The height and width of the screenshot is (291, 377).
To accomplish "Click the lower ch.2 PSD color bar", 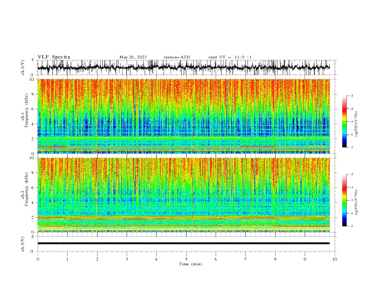I will pyautogui.click(x=344, y=200).
